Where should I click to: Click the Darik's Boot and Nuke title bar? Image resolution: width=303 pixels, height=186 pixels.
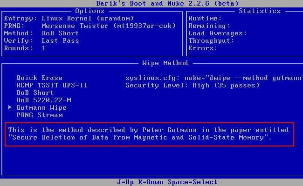[x=167, y=3]
